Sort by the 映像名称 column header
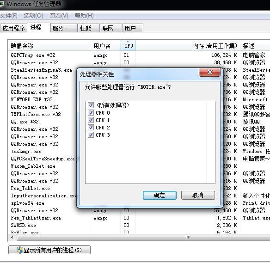The height and width of the screenshot is (263, 270). click(49, 46)
